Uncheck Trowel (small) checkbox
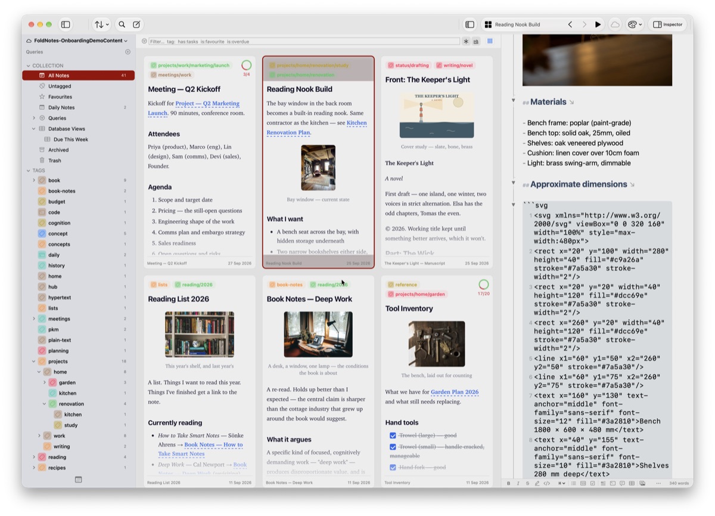Image resolution: width=715 pixels, height=516 pixels. [392, 447]
